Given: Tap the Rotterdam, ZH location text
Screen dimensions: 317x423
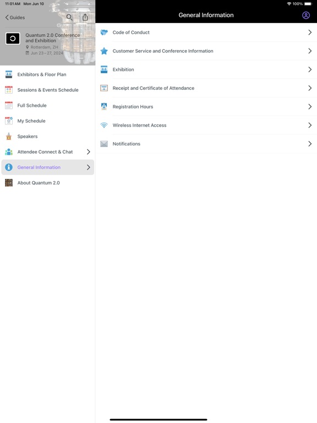Looking at the screenshot, I should pos(44,47).
